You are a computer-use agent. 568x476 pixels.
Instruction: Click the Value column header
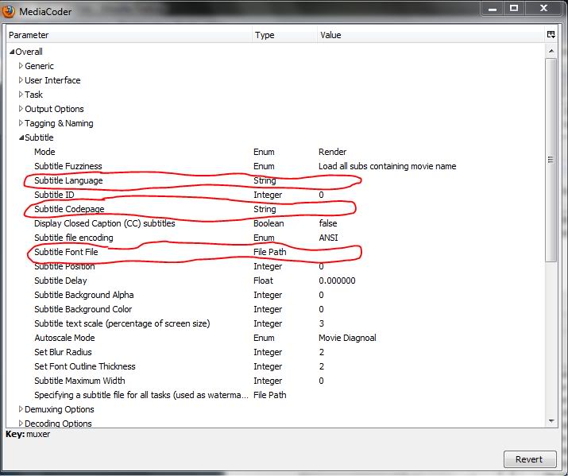click(429, 35)
